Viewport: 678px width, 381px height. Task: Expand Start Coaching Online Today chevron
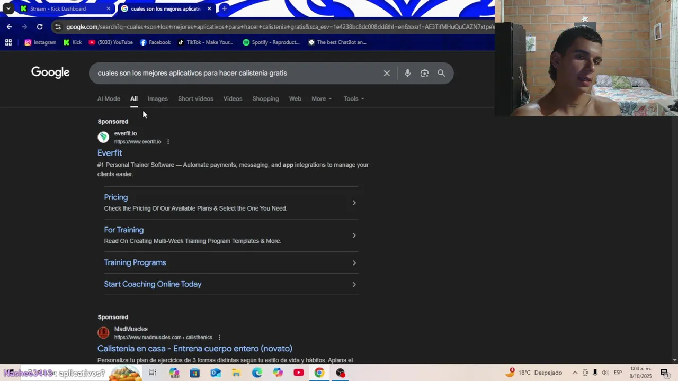coord(354,285)
